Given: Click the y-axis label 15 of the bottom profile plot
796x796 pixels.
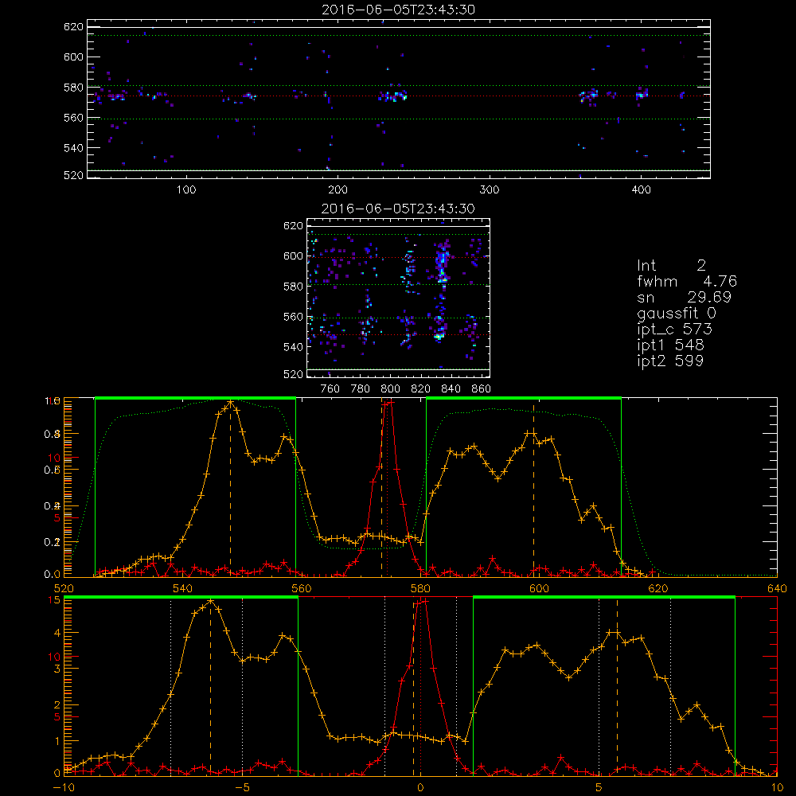Looking at the screenshot, I should coord(55,600).
